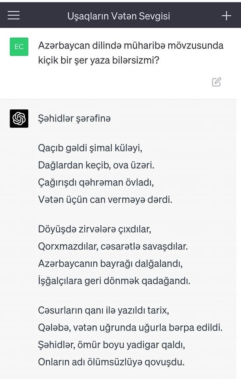241x379 pixels.
Task: Click the line 'Vətən üçün can verməyə dərdi'
Action: (105, 199)
